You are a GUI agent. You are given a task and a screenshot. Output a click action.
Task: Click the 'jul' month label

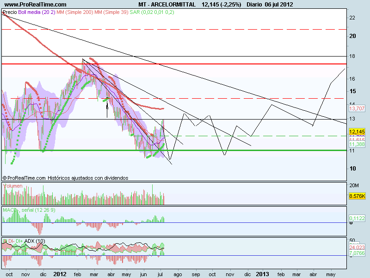[x=160, y=274]
